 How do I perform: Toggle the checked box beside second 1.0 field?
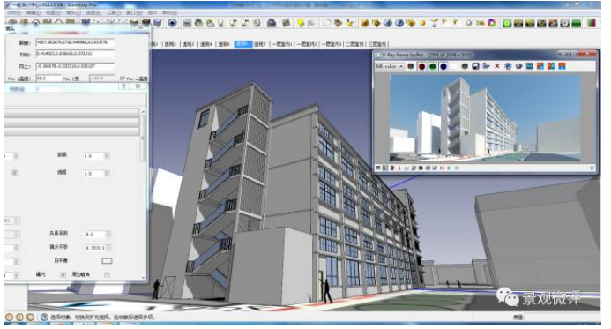[14, 173]
